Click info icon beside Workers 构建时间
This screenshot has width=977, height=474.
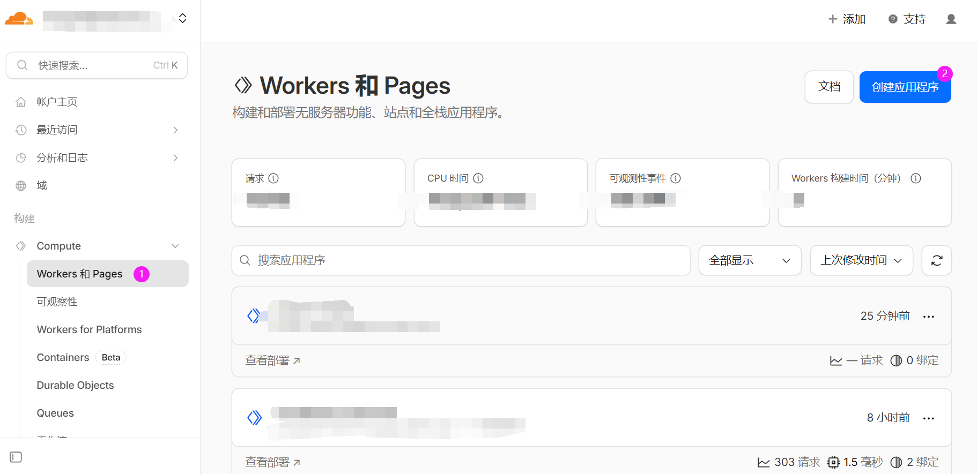click(x=915, y=178)
